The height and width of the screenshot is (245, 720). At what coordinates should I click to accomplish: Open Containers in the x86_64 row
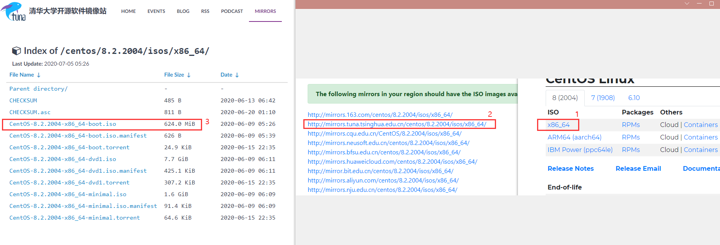700,125
